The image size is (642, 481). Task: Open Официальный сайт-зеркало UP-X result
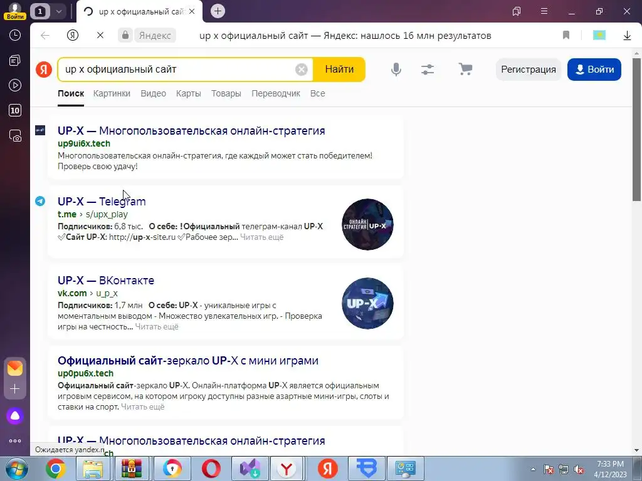pos(188,361)
